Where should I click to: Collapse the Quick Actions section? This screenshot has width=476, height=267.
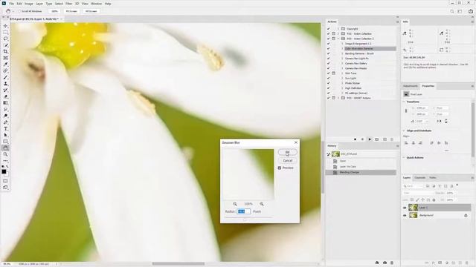pos(404,158)
